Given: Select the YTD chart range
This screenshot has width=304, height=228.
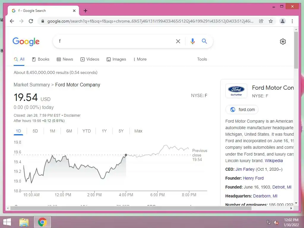Looking at the screenshot, I should click(86, 131).
